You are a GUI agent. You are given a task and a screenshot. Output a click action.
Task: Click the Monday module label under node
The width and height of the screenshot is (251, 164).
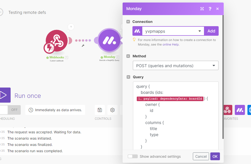(109, 57)
